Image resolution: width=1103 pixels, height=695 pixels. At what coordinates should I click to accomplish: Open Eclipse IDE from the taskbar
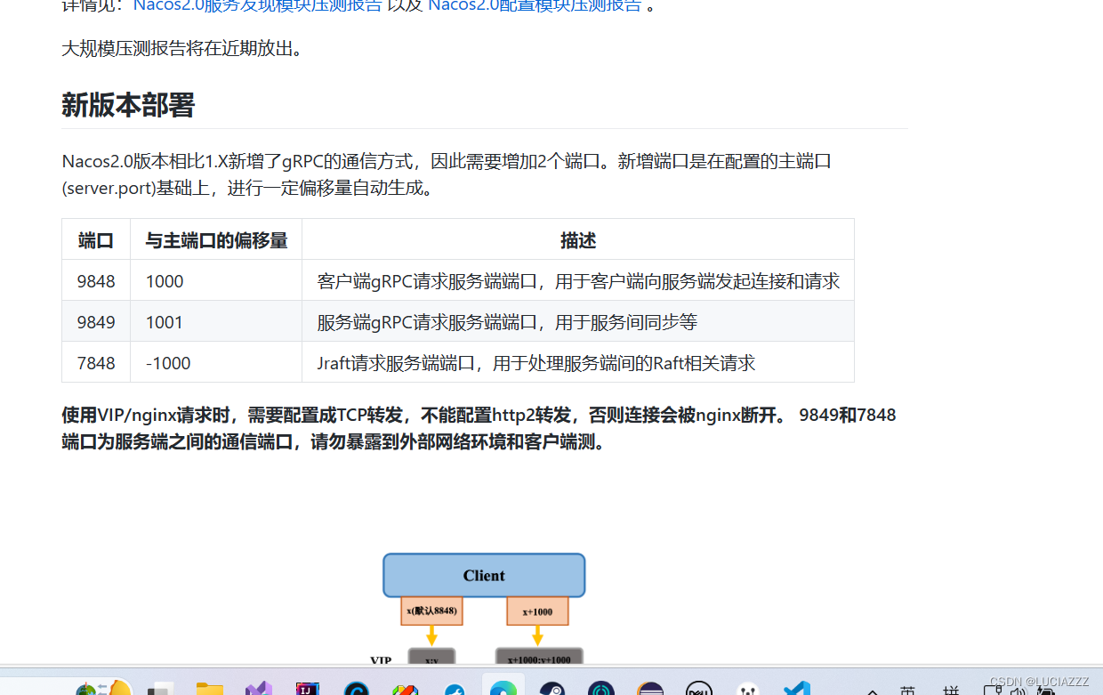pyautogui.click(x=650, y=689)
